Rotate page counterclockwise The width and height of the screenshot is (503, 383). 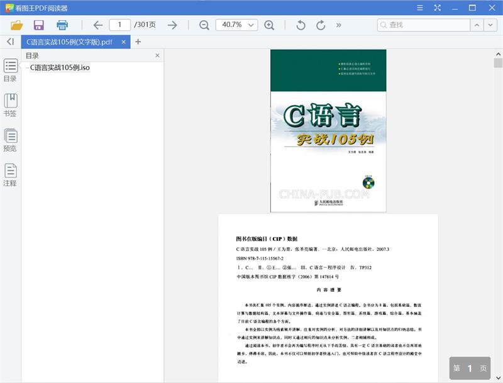(301, 25)
